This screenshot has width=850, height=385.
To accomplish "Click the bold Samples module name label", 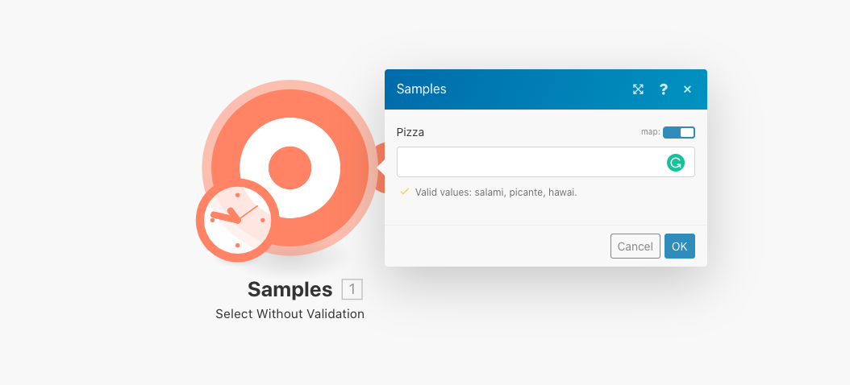I will 290,289.
